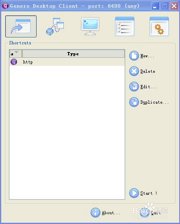This screenshot has width=180, height=224.
Task: Click the first column sort arrow header
Action: 15,54
